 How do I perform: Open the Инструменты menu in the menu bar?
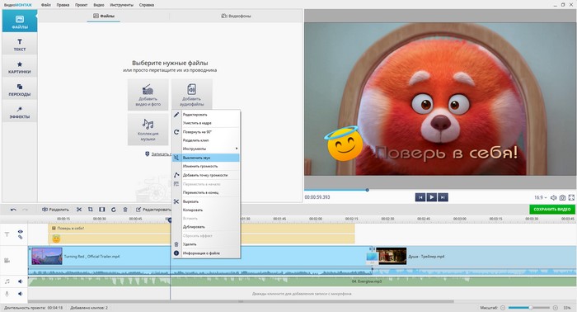point(122,5)
